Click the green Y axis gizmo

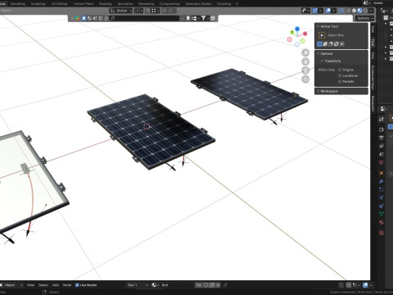click(291, 33)
